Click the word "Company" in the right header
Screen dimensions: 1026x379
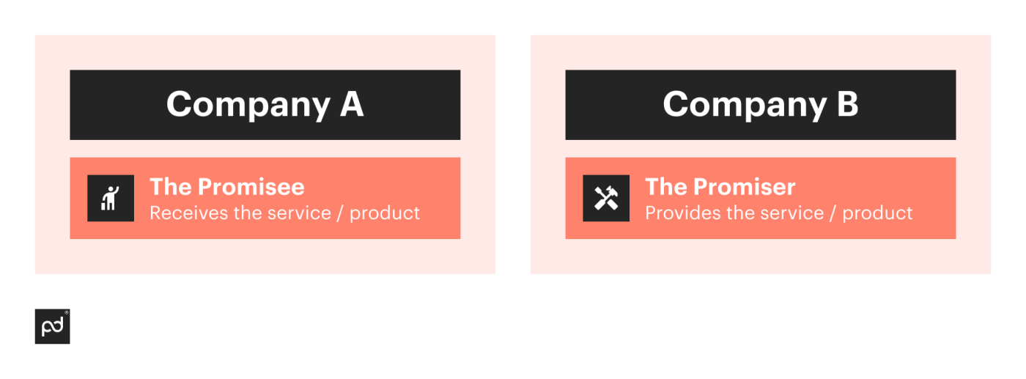pos(745,105)
